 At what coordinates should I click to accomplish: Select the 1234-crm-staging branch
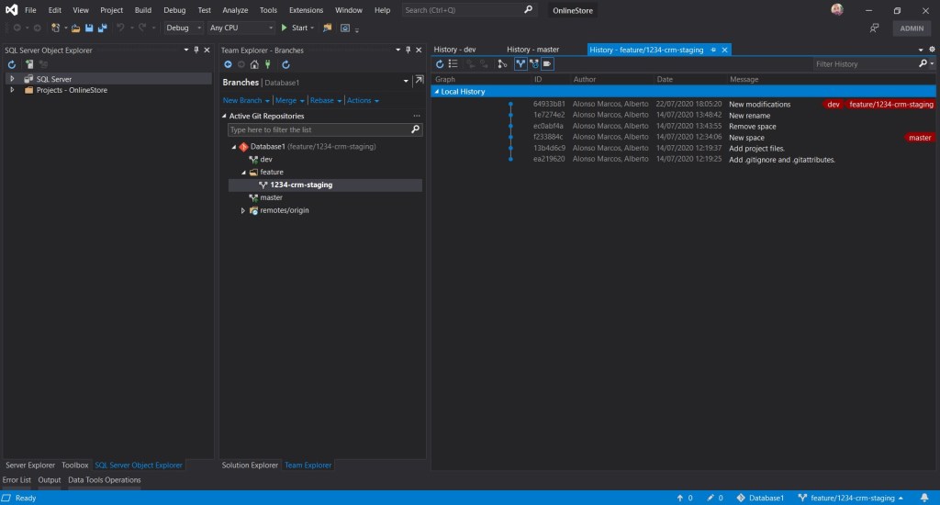tap(301, 185)
